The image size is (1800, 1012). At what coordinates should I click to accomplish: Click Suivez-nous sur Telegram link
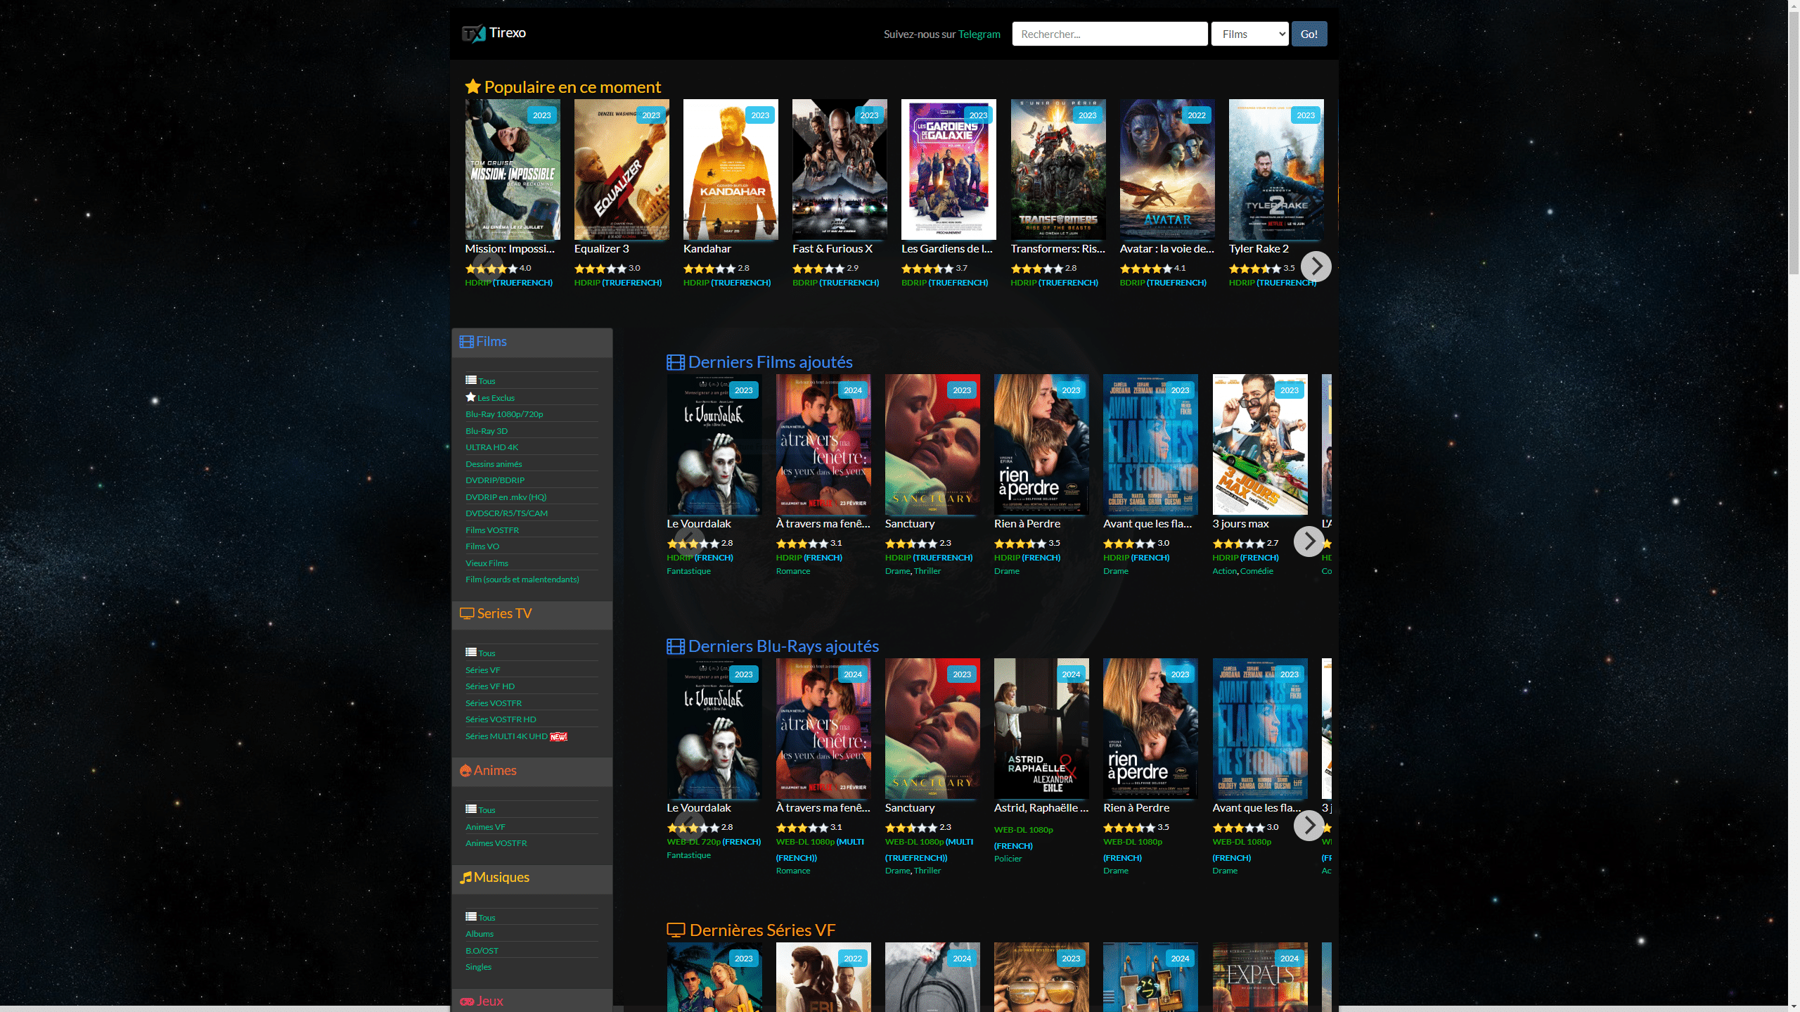click(x=979, y=33)
